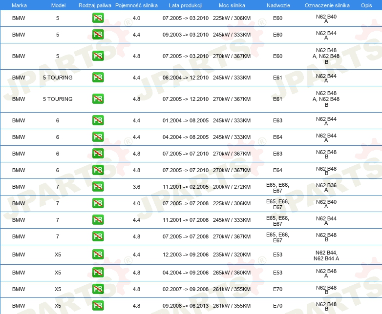Click fuel icon in the BMW 7 4.8 row

tap(98, 236)
